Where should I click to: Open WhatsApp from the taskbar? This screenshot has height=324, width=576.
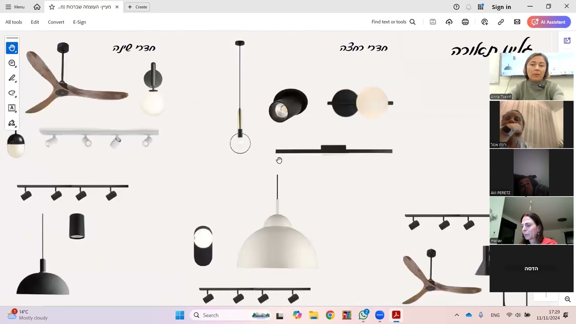[364, 315]
